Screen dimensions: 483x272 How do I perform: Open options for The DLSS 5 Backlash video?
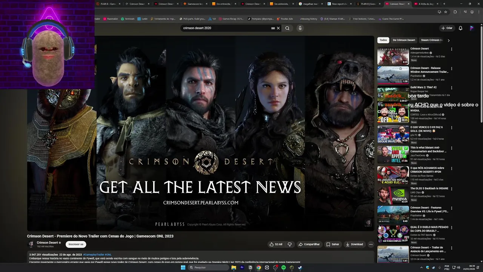pyautogui.click(x=451, y=189)
